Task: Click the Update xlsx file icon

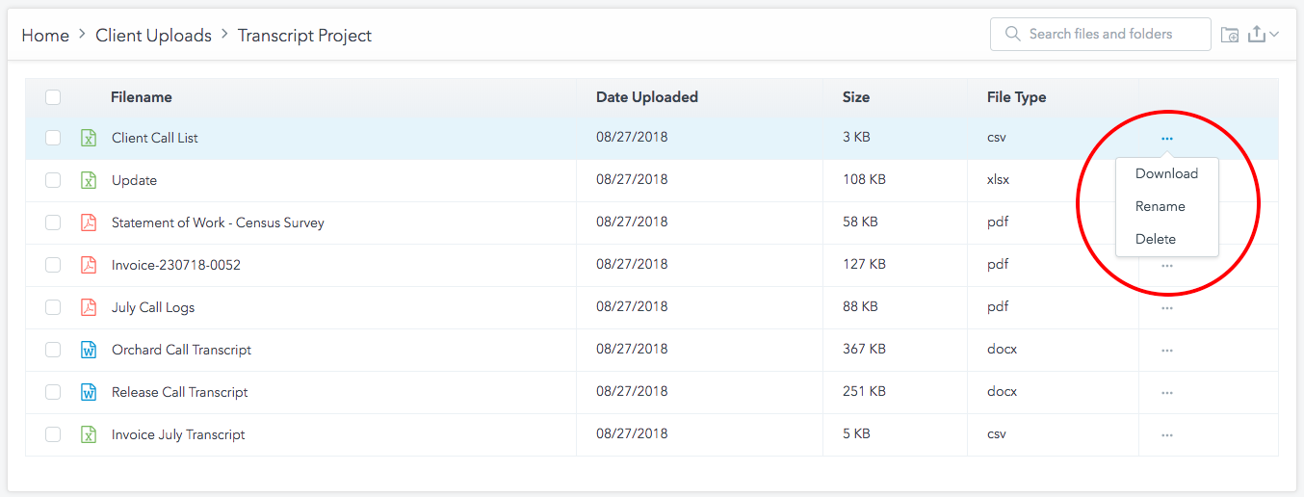Action: (89, 180)
